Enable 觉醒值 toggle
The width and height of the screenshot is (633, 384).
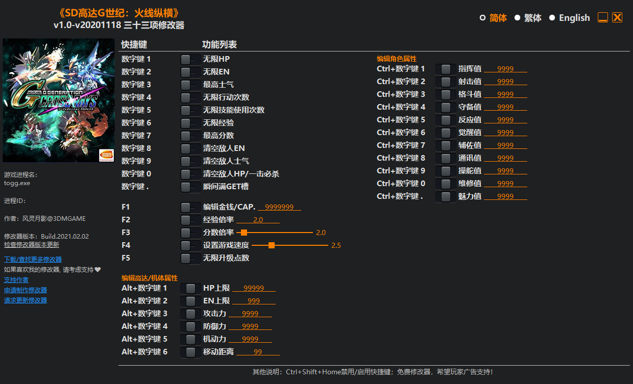(446, 133)
